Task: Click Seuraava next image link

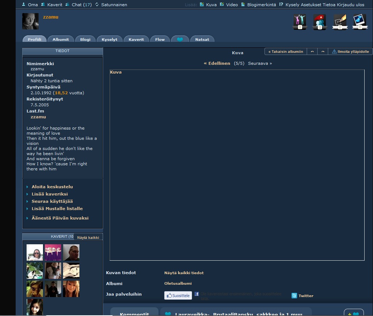Action: [260, 63]
